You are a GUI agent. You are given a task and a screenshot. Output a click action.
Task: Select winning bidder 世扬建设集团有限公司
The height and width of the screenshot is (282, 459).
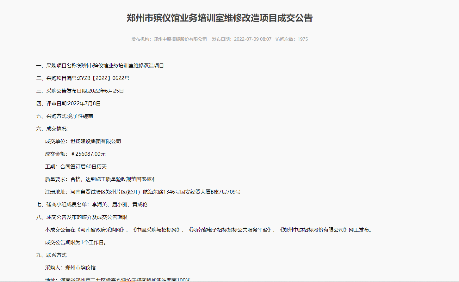[96, 141]
